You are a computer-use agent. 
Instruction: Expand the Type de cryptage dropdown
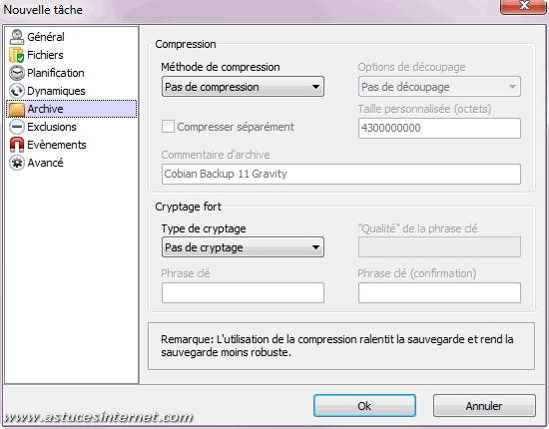pyautogui.click(x=243, y=247)
